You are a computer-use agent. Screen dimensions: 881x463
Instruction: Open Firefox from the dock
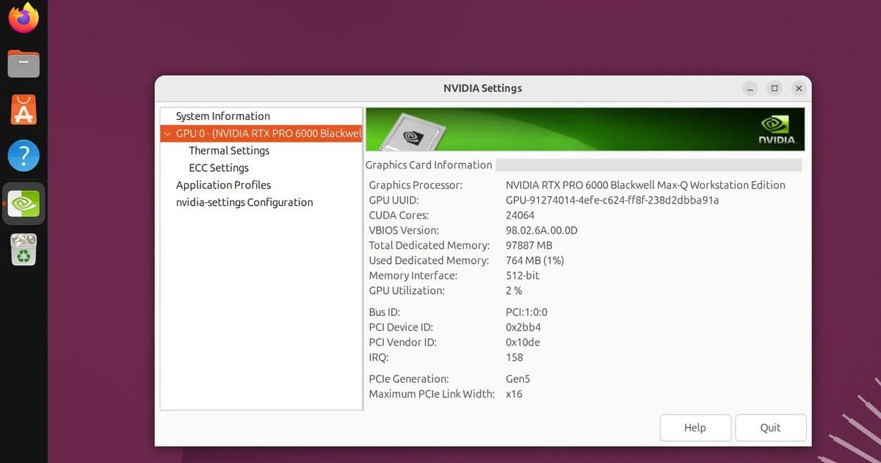(x=23, y=16)
